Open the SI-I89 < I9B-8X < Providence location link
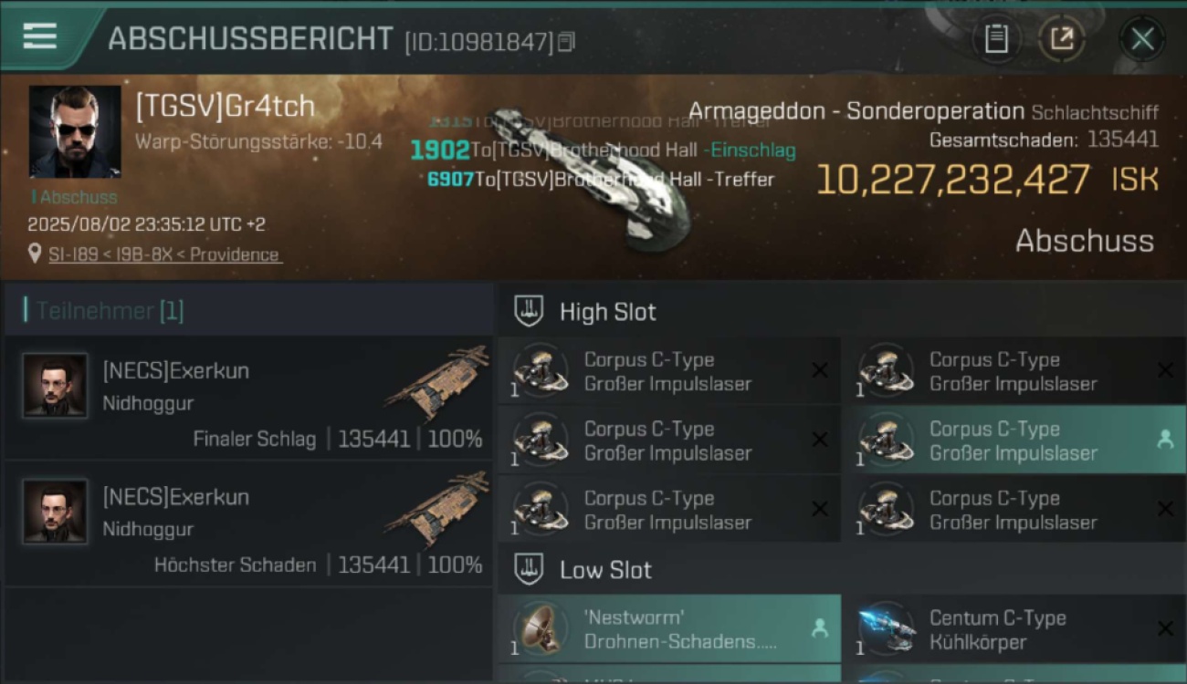 point(165,254)
